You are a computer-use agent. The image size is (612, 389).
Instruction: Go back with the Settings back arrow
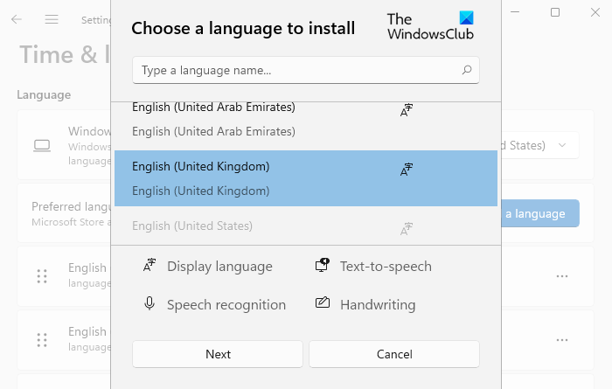(x=17, y=19)
